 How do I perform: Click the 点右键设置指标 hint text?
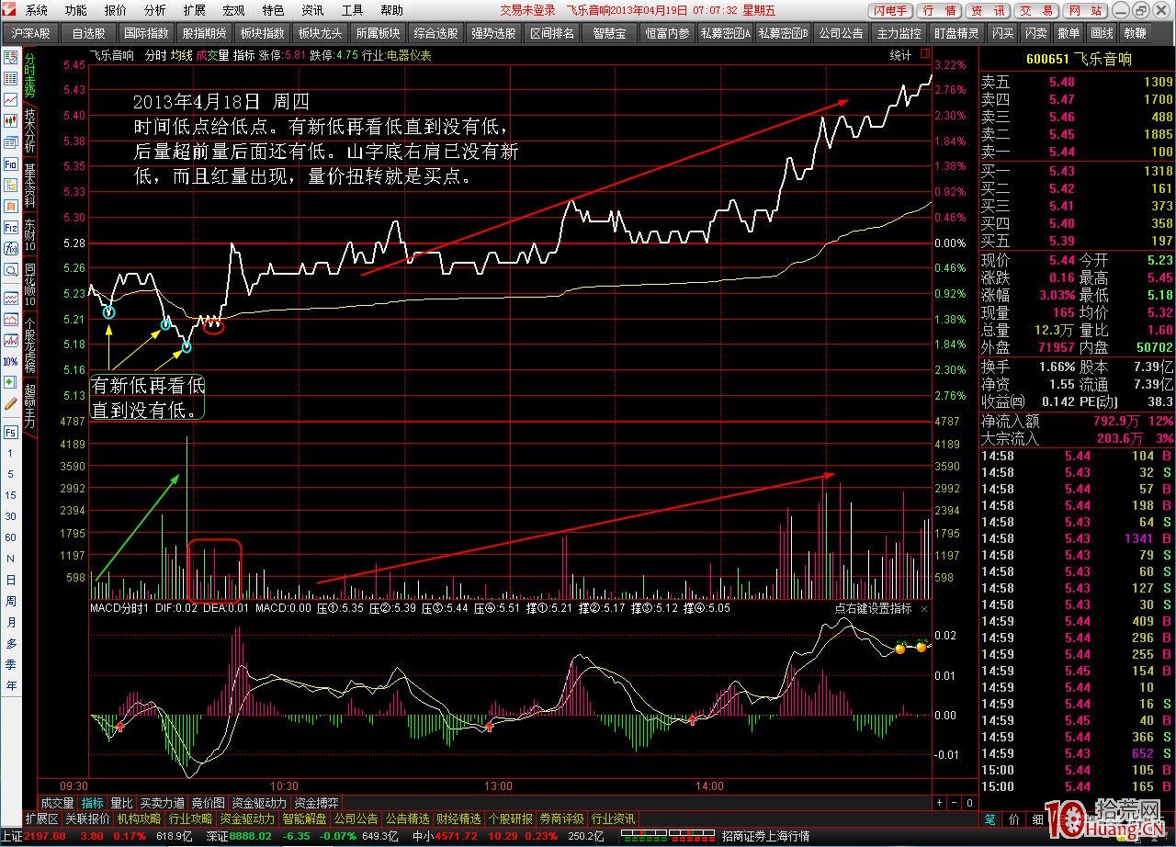click(x=874, y=609)
